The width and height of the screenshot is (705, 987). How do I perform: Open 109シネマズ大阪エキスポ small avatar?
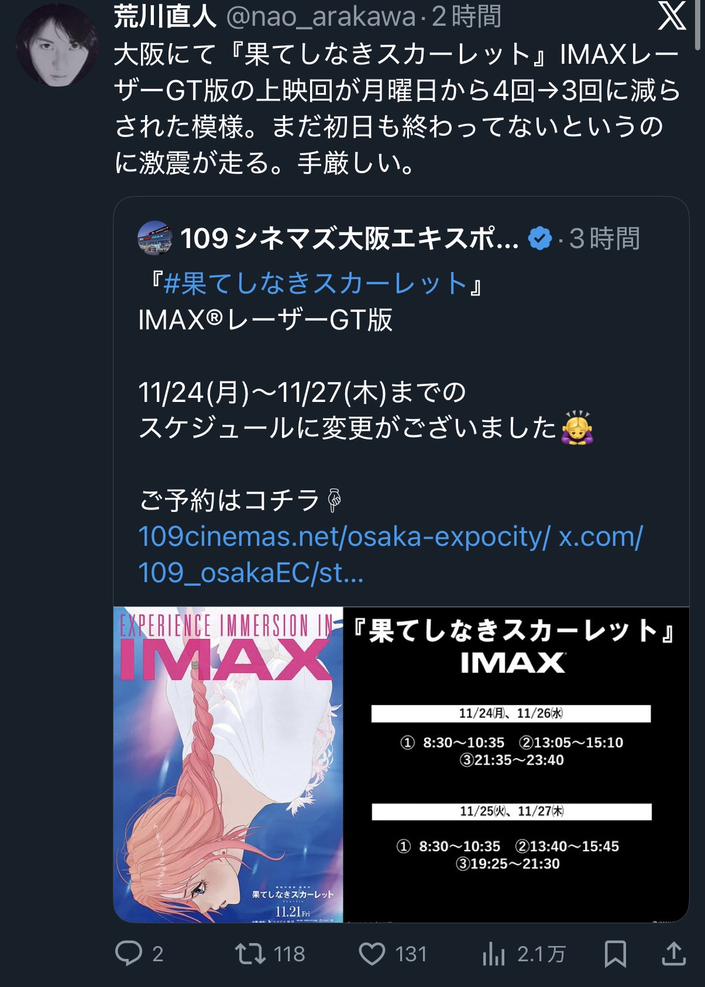tap(154, 238)
